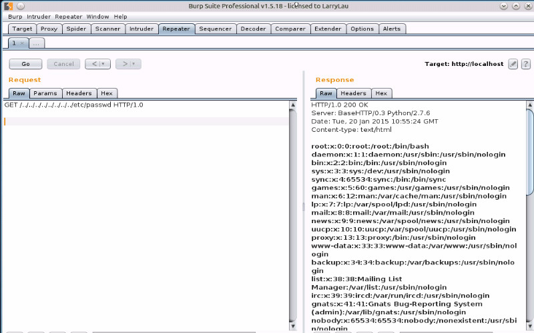Switch to the Target tab
The width and height of the screenshot is (534, 333).
[22, 29]
